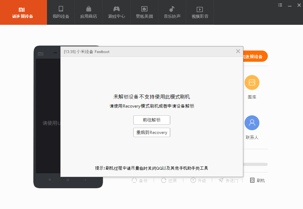Click the 升级 upgrade icon
The height and width of the screenshot is (209, 303).
[x=198, y=180]
